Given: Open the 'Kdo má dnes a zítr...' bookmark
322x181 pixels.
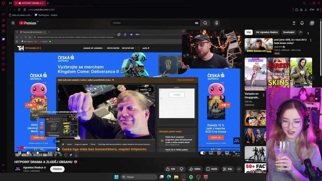Looking at the screenshot, I should coord(20,15).
